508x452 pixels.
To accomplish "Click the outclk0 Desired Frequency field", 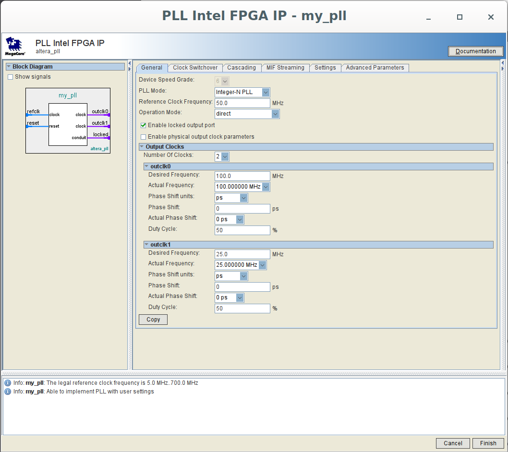I will coord(242,176).
